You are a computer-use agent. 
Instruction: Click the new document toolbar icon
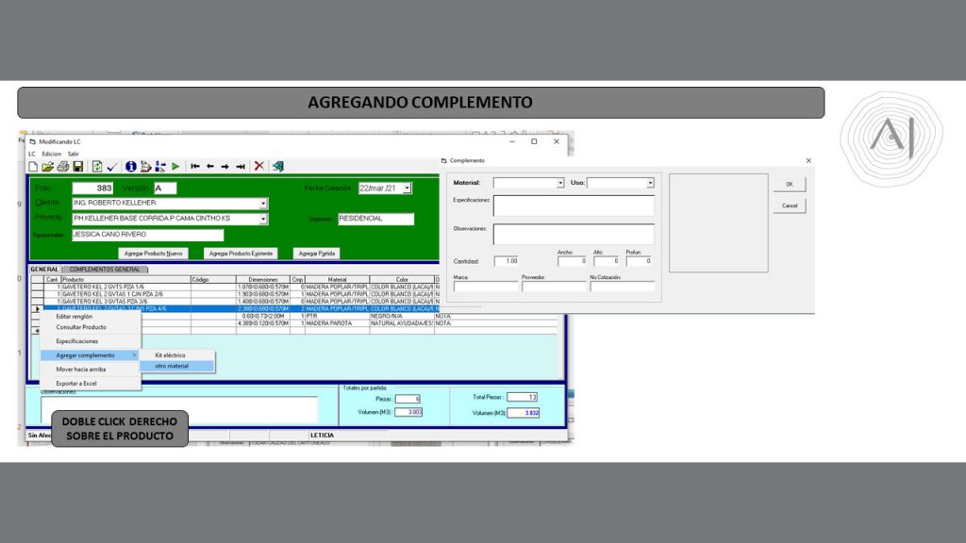33,166
